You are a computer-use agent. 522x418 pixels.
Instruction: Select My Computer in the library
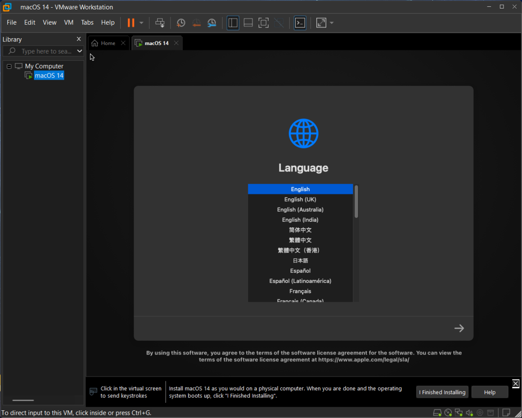point(44,66)
